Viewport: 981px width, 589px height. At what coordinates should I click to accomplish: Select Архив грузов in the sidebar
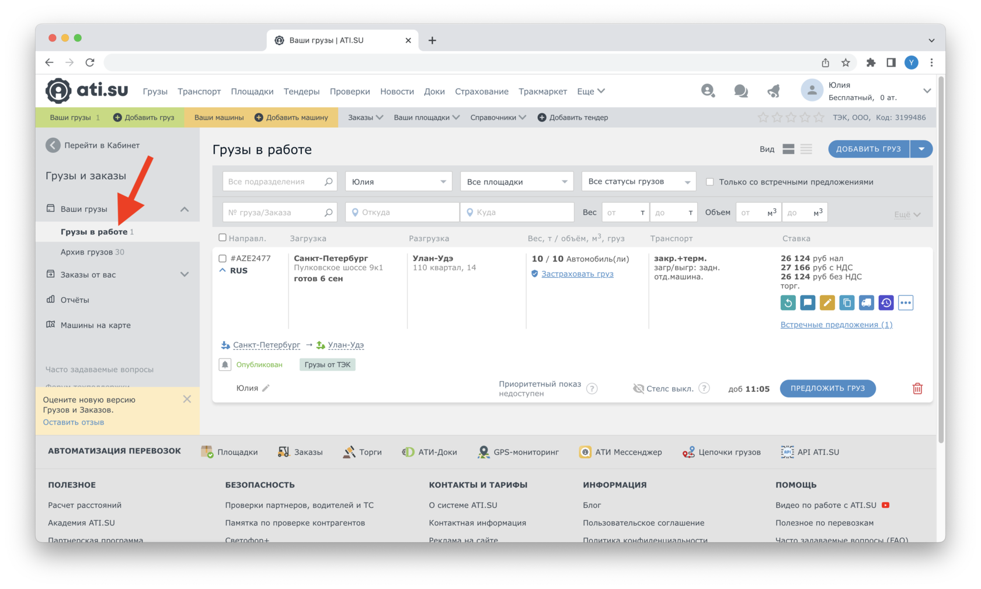pos(92,252)
